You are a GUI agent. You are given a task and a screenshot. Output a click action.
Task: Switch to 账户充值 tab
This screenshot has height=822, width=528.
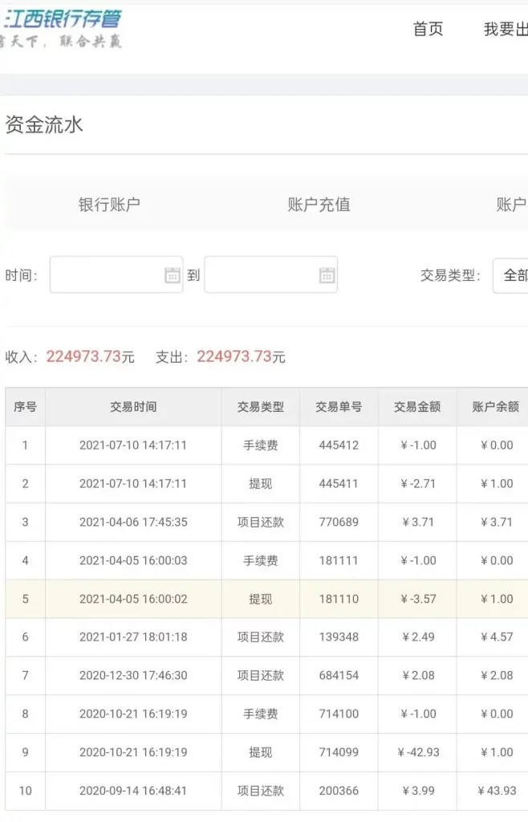319,205
